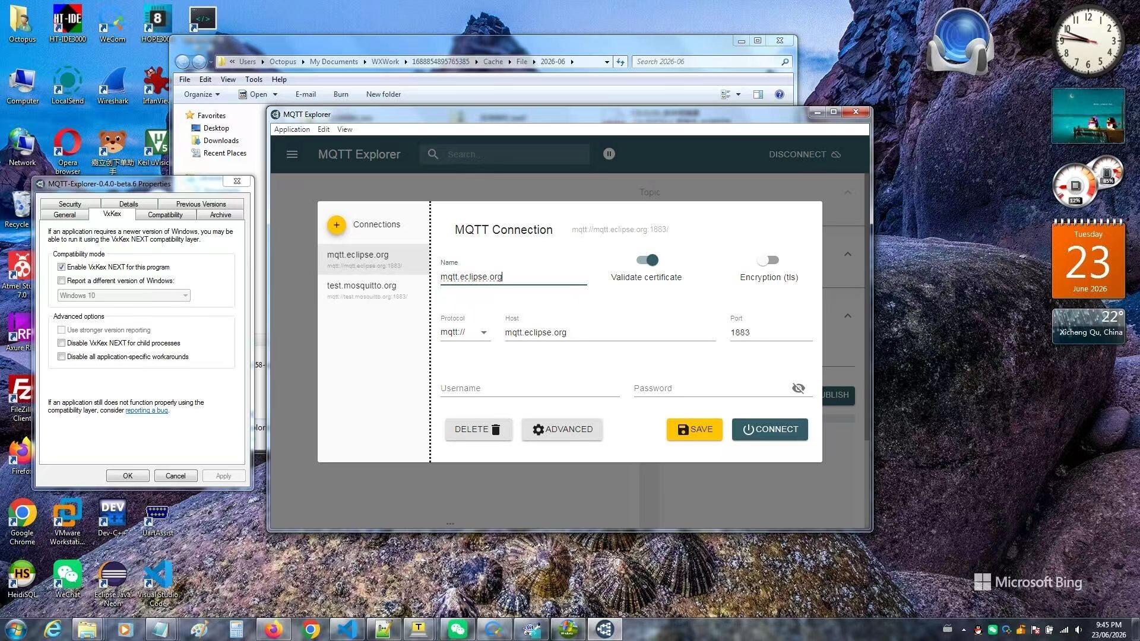This screenshot has width=1140, height=641.
Task: Open the Archive tab in Properties
Action: pyautogui.click(x=220, y=215)
